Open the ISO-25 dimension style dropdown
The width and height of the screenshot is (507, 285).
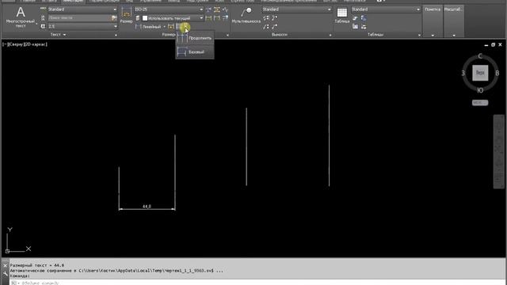pos(169,9)
